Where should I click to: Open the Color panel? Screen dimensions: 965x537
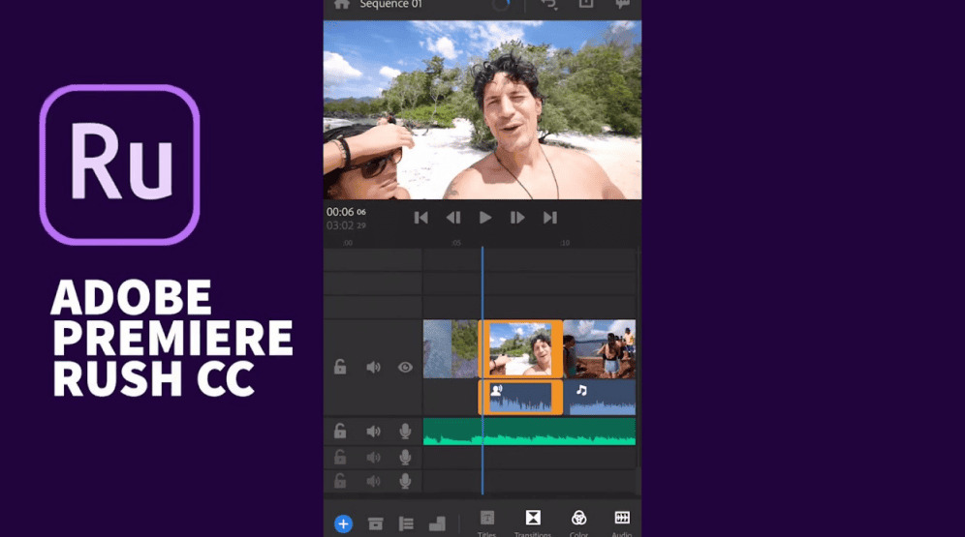[x=578, y=521]
